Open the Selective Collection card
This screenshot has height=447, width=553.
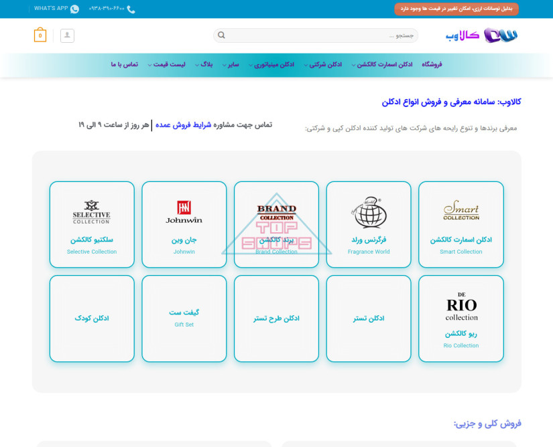pyautogui.click(x=92, y=224)
